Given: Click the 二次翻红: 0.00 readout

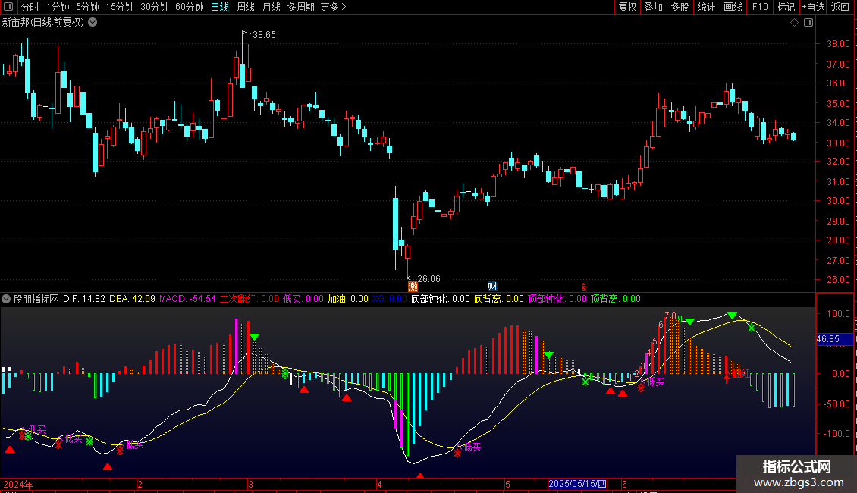Looking at the screenshot, I should click(x=250, y=299).
